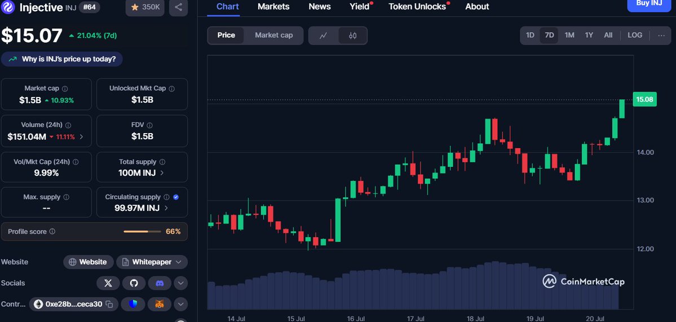This screenshot has height=322, width=676.
Task: Open the share icon button
Action: (x=179, y=7)
